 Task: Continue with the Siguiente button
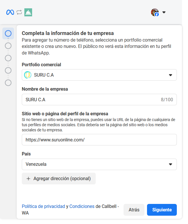tap(162, 210)
